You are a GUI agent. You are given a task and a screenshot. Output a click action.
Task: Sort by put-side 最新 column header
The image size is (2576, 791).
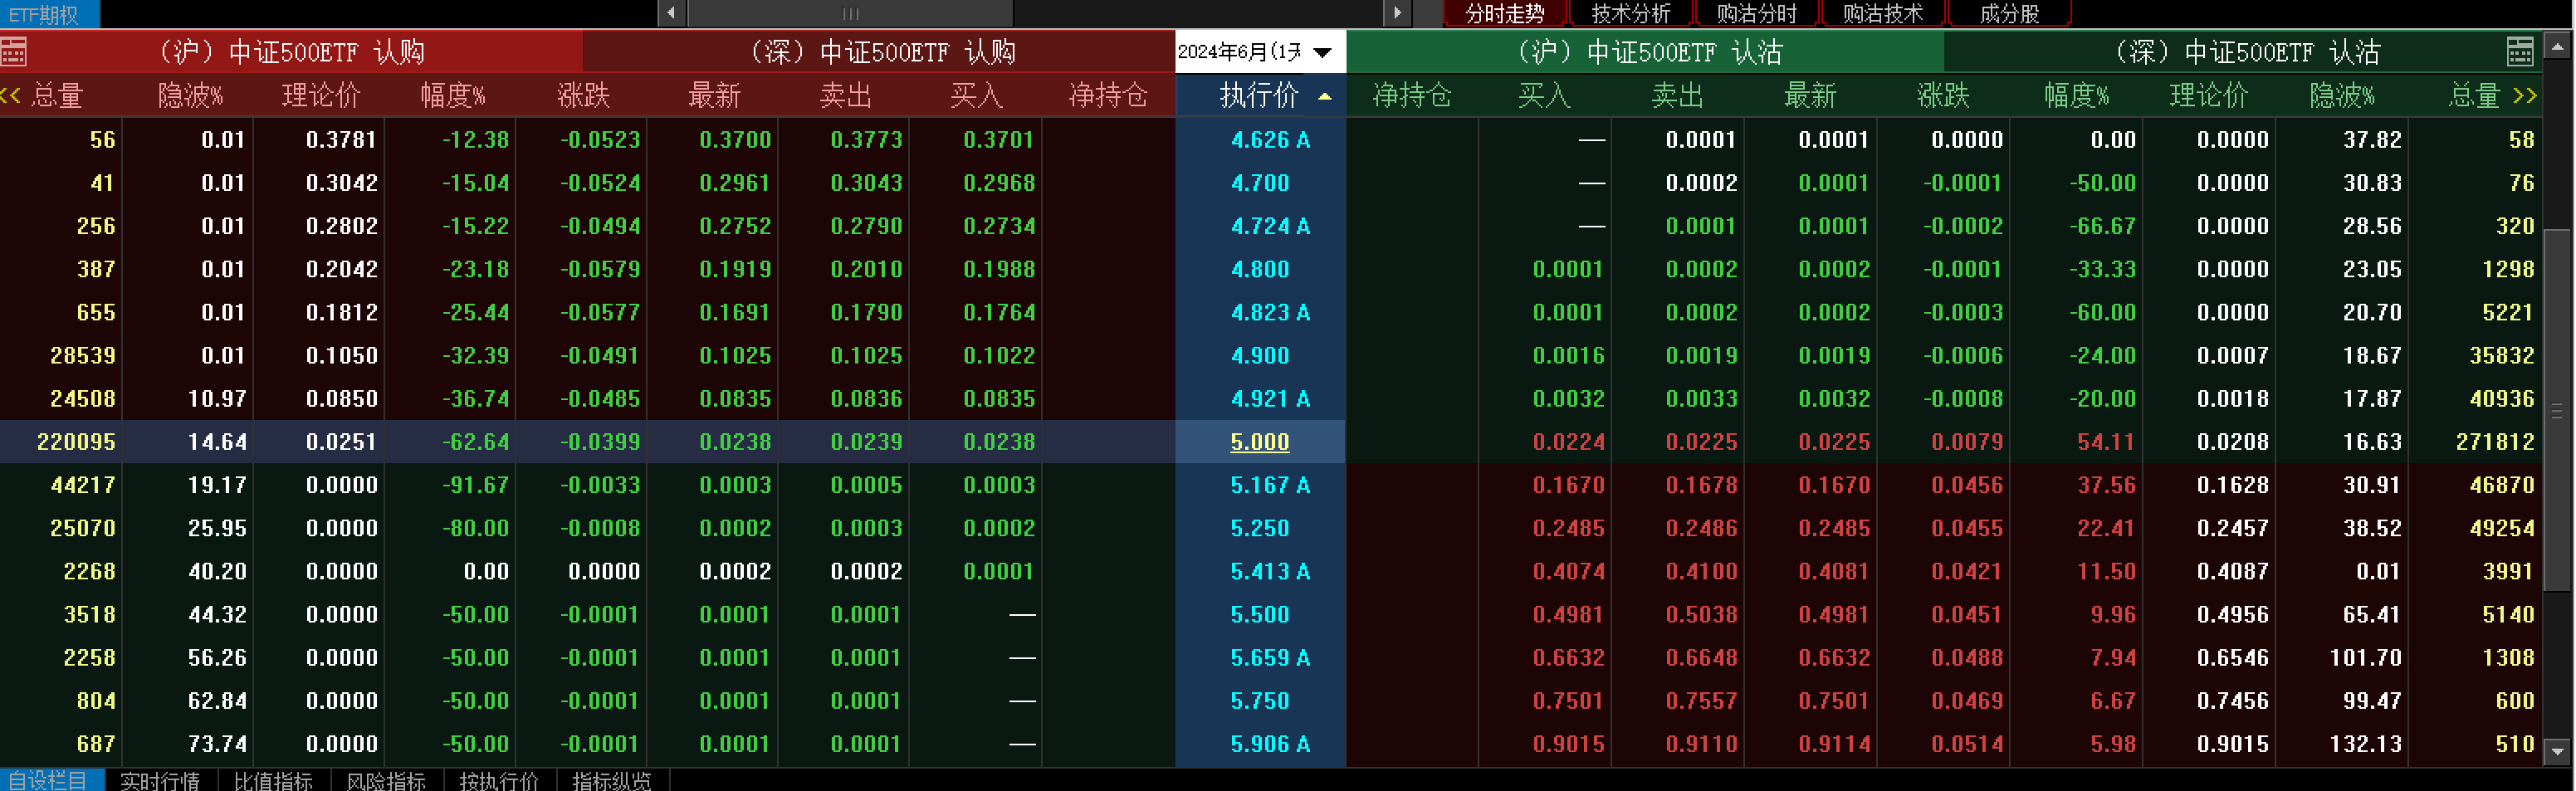click(1810, 96)
